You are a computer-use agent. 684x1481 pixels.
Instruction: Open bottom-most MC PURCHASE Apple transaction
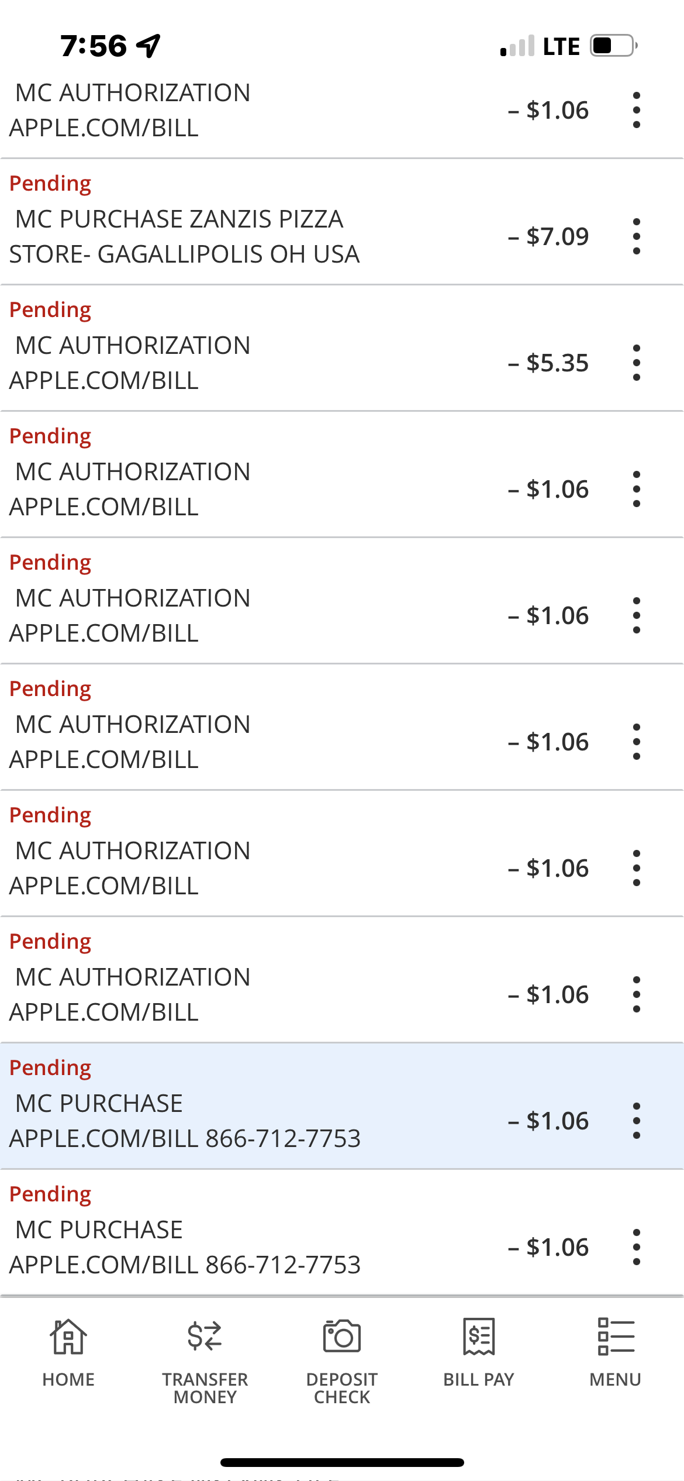(184, 1247)
